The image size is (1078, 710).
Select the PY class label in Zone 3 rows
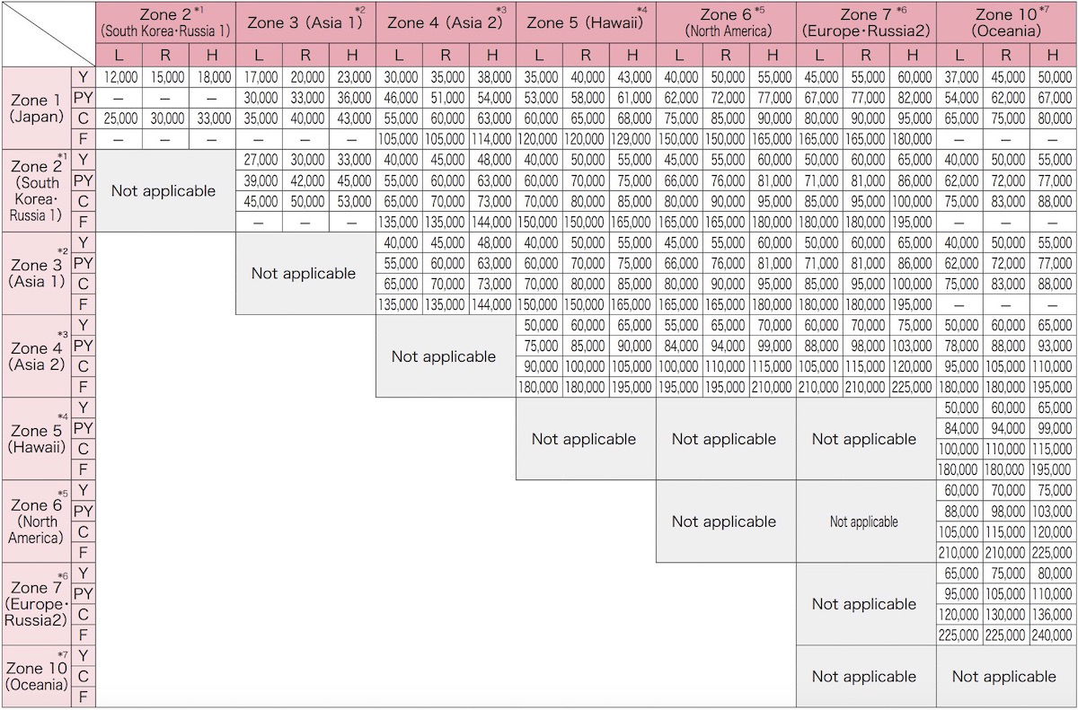click(x=84, y=264)
